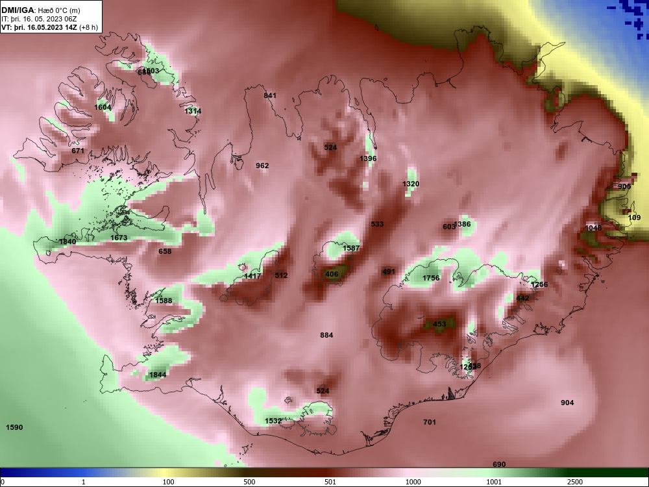Click the legend label '1001'

494,482
